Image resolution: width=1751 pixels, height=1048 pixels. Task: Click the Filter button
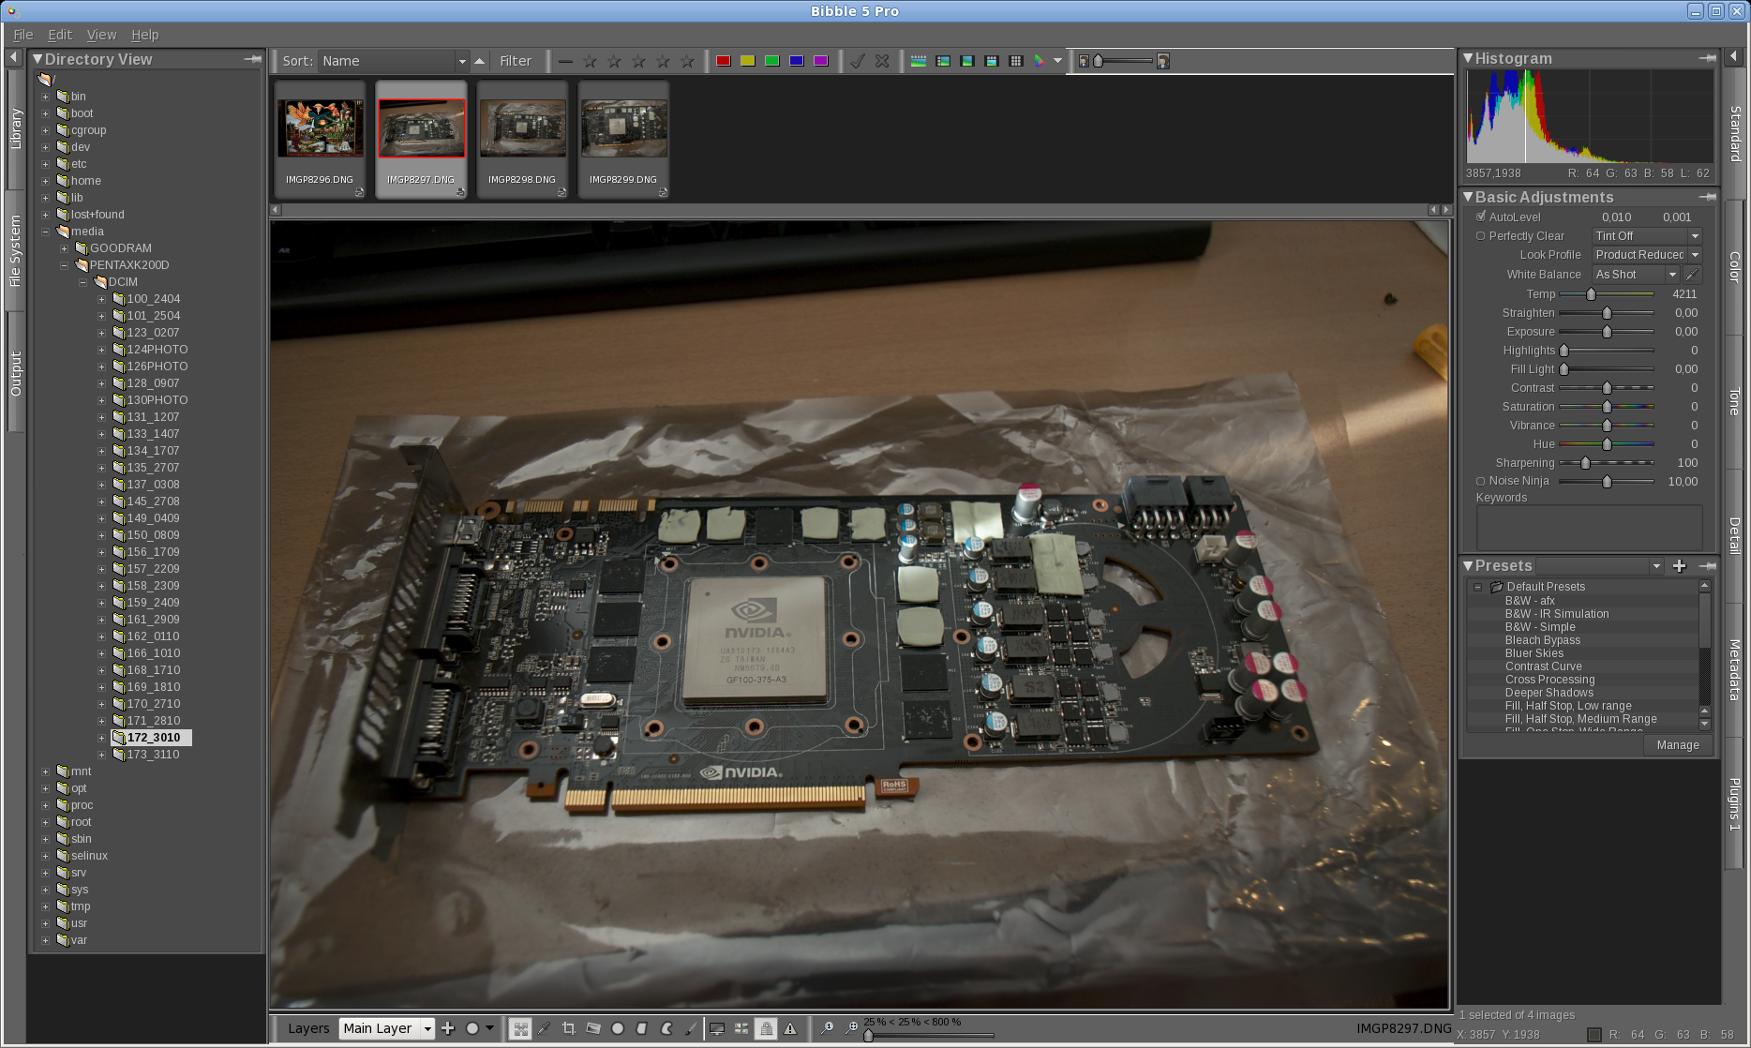point(516,61)
